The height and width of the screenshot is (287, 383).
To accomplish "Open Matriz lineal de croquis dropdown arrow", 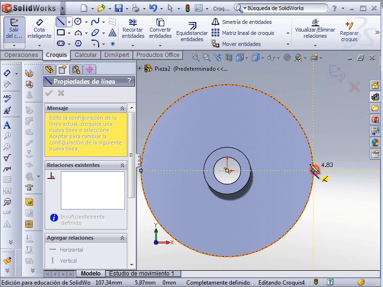I will tap(288, 33).
